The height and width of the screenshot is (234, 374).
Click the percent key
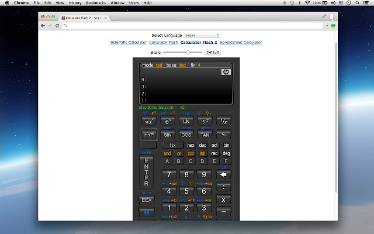point(223,135)
